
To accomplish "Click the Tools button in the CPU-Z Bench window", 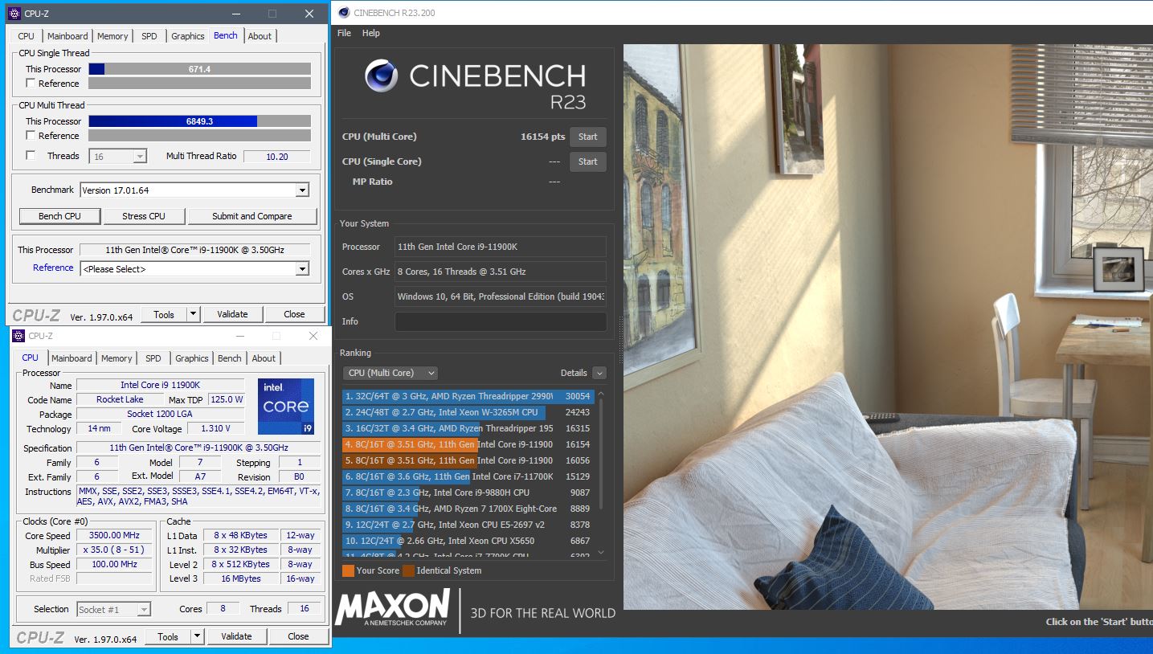I will coord(164,314).
